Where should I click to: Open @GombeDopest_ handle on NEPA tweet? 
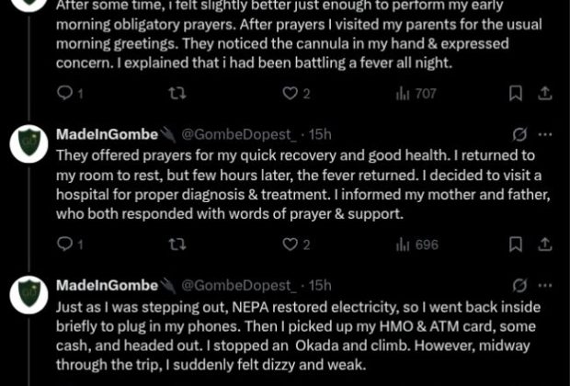(239, 286)
